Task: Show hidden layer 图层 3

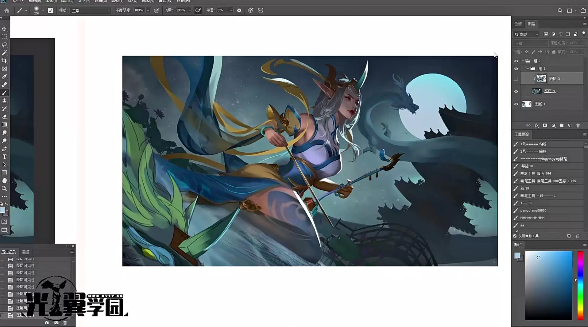Action: pyautogui.click(x=516, y=79)
